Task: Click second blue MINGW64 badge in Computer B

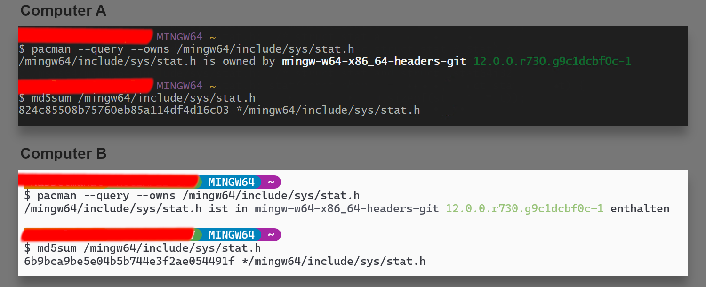Action: (x=231, y=235)
